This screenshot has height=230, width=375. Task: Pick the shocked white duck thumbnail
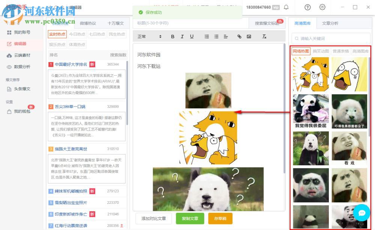(x=349, y=74)
